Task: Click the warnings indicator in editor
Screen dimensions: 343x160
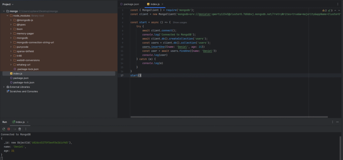Action: point(324,10)
